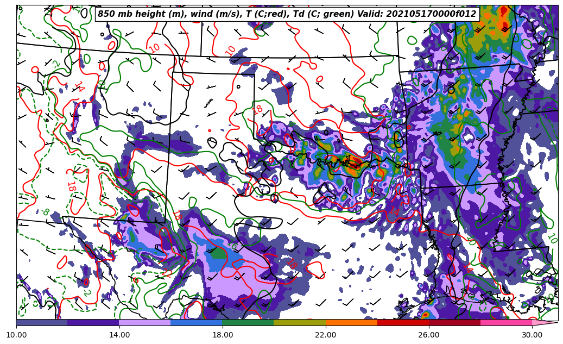
Task: Click the pink colorbar overflow arrow tip
Action: tap(545, 322)
